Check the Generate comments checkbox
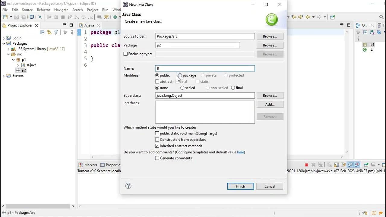 tap(157, 158)
